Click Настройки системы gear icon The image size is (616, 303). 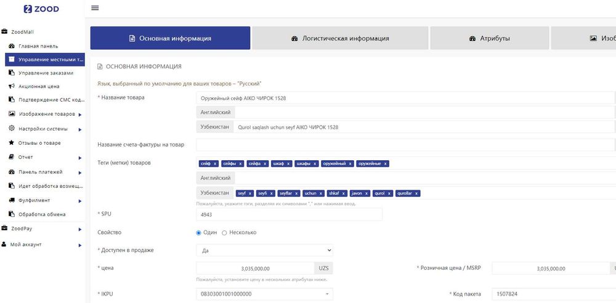coord(12,129)
